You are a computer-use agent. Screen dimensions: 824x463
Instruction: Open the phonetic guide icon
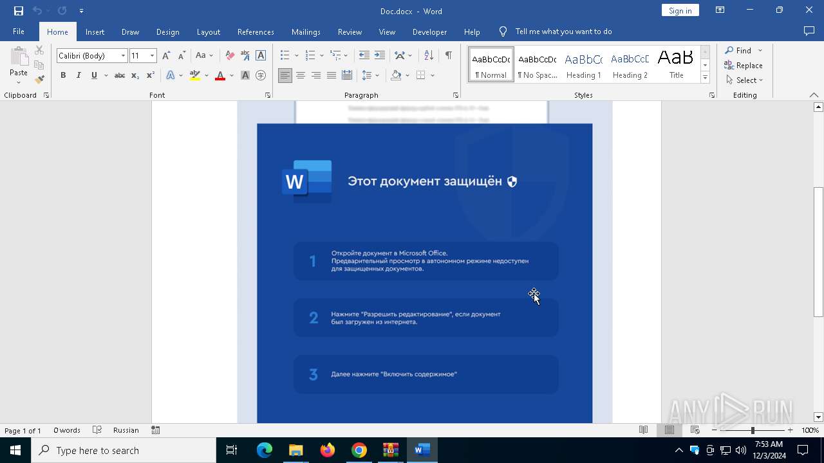point(245,56)
